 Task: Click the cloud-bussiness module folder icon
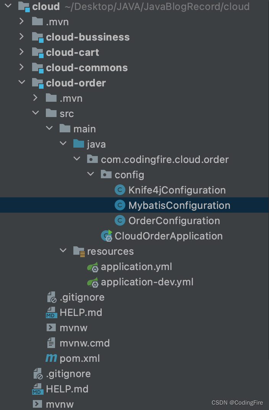point(37,37)
